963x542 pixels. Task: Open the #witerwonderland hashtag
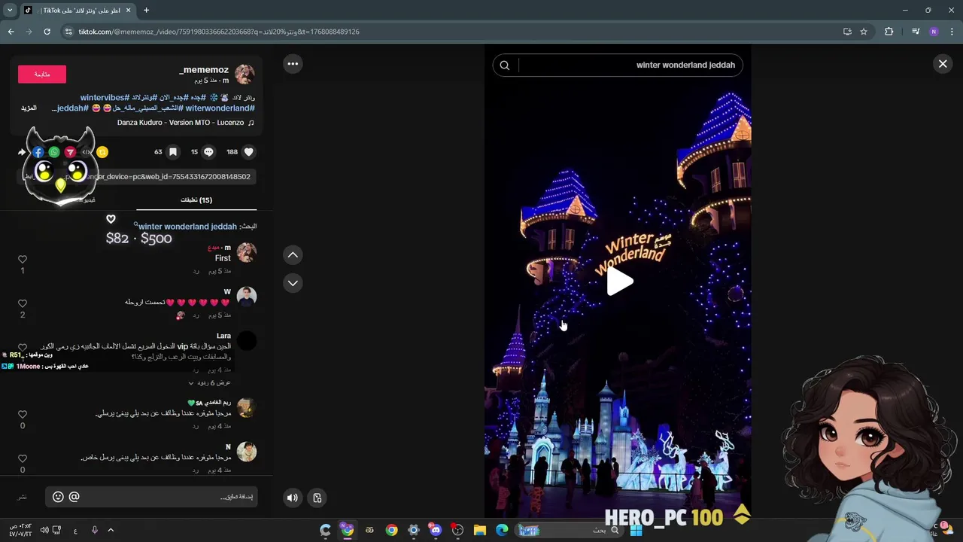220,108
